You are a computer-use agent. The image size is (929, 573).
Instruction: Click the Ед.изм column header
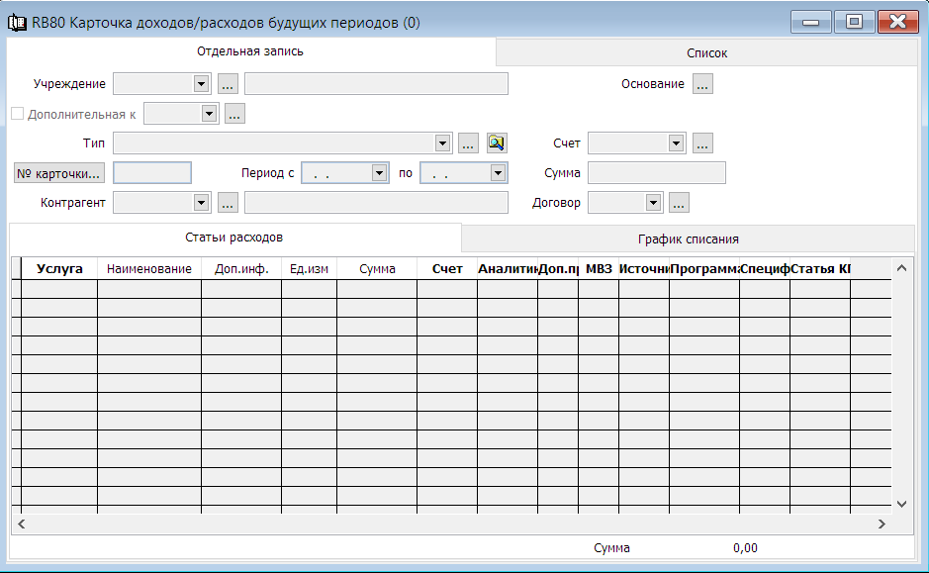click(x=309, y=269)
